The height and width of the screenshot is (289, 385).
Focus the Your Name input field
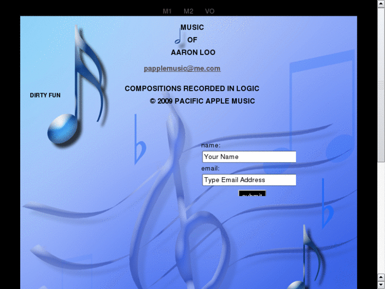pyautogui.click(x=249, y=156)
